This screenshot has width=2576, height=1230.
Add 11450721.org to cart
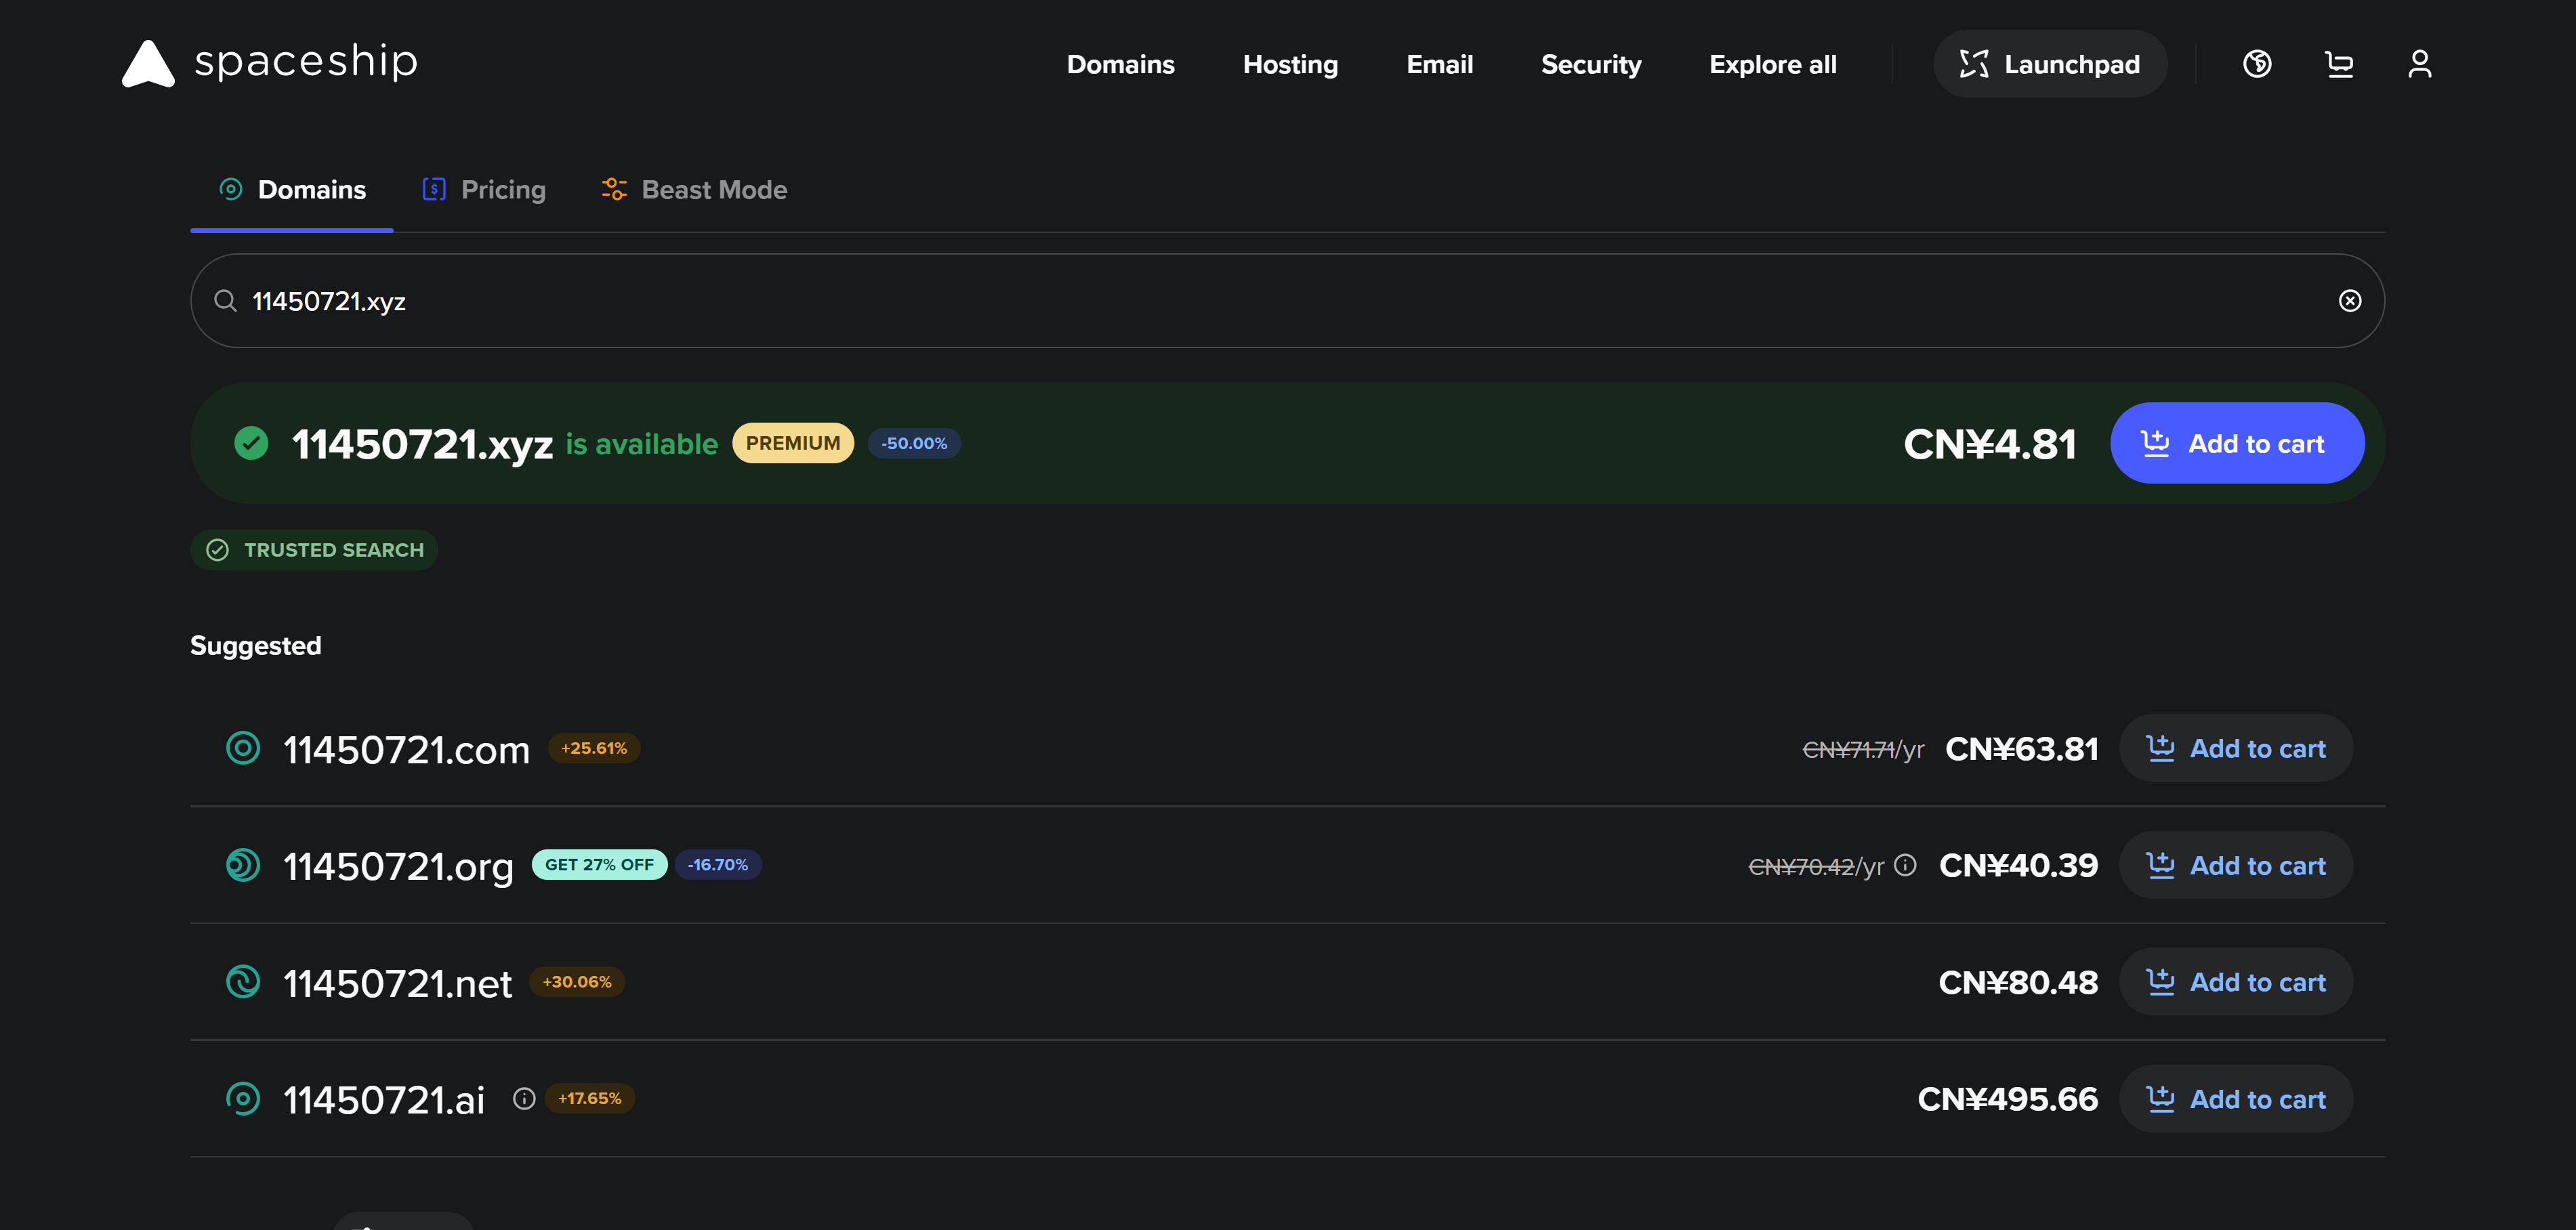pos(2236,865)
